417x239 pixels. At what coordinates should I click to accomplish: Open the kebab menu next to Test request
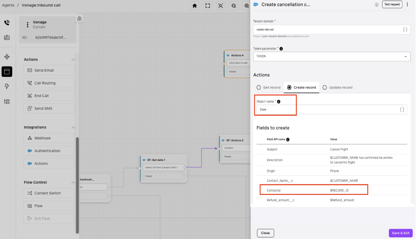(407, 4)
